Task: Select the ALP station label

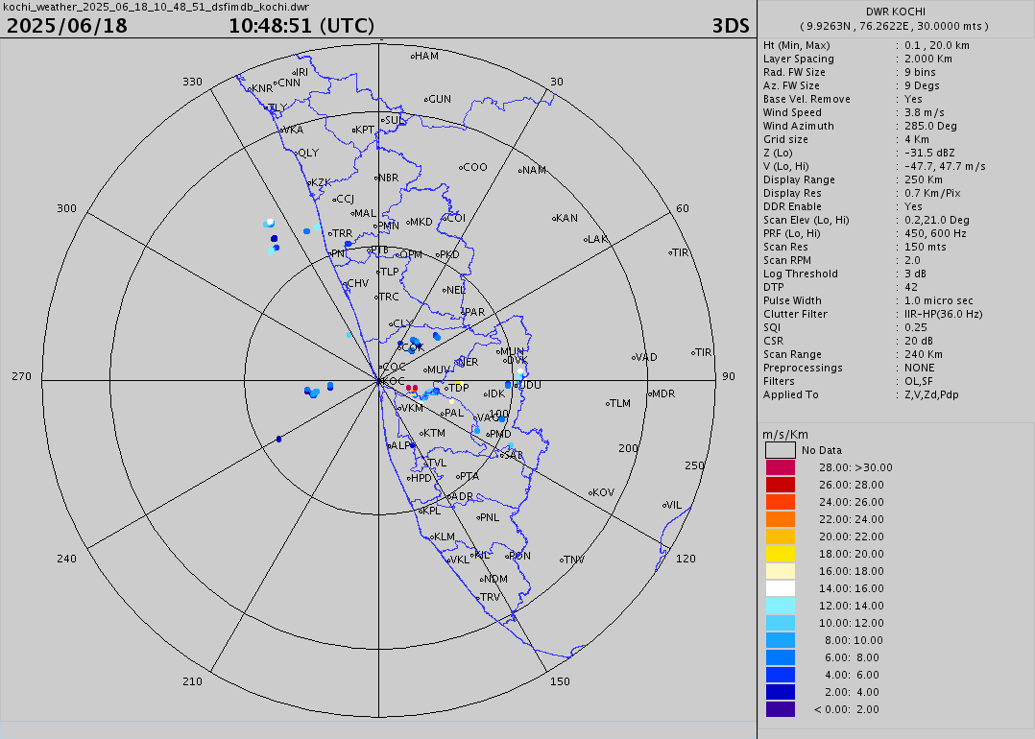Action: coord(400,445)
